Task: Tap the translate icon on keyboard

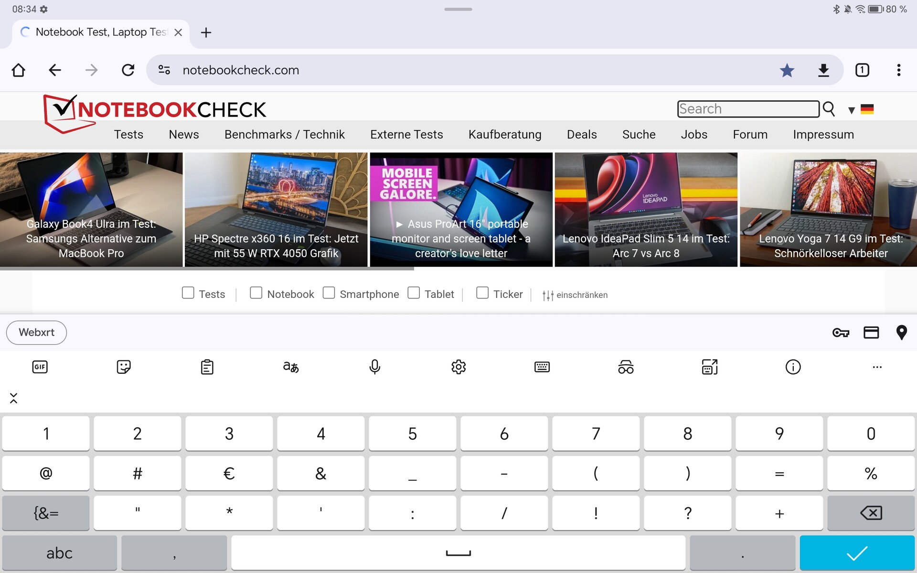Action: pos(291,367)
